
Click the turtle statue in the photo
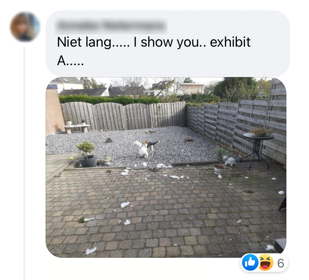pyautogui.click(x=230, y=161)
